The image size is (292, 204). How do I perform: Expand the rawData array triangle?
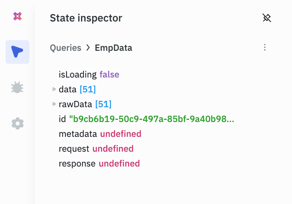coord(54,104)
